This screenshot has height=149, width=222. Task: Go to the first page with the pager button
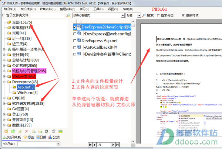coord(90,145)
